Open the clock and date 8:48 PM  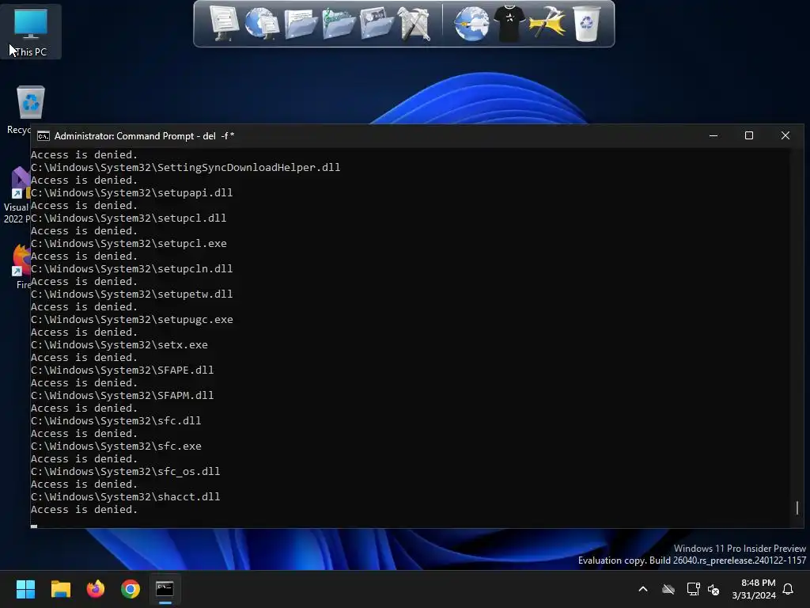coord(754,589)
